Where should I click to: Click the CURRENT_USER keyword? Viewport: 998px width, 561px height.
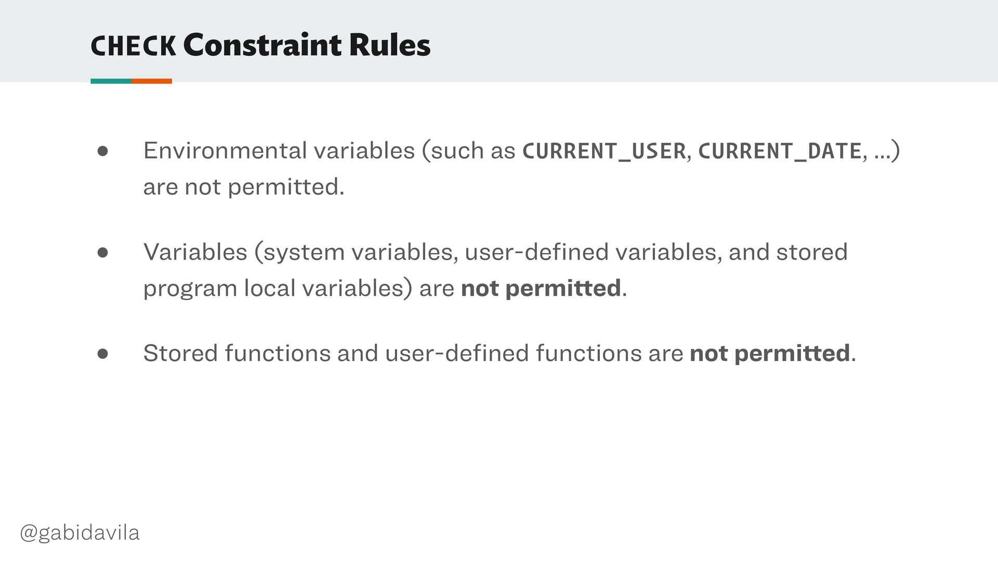pyautogui.click(x=604, y=151)
